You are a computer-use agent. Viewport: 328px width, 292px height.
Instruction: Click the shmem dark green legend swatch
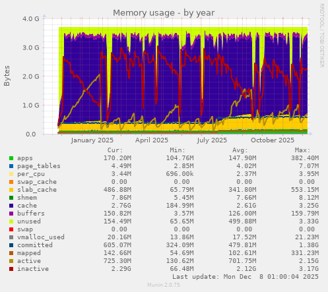tap(11, 198)
